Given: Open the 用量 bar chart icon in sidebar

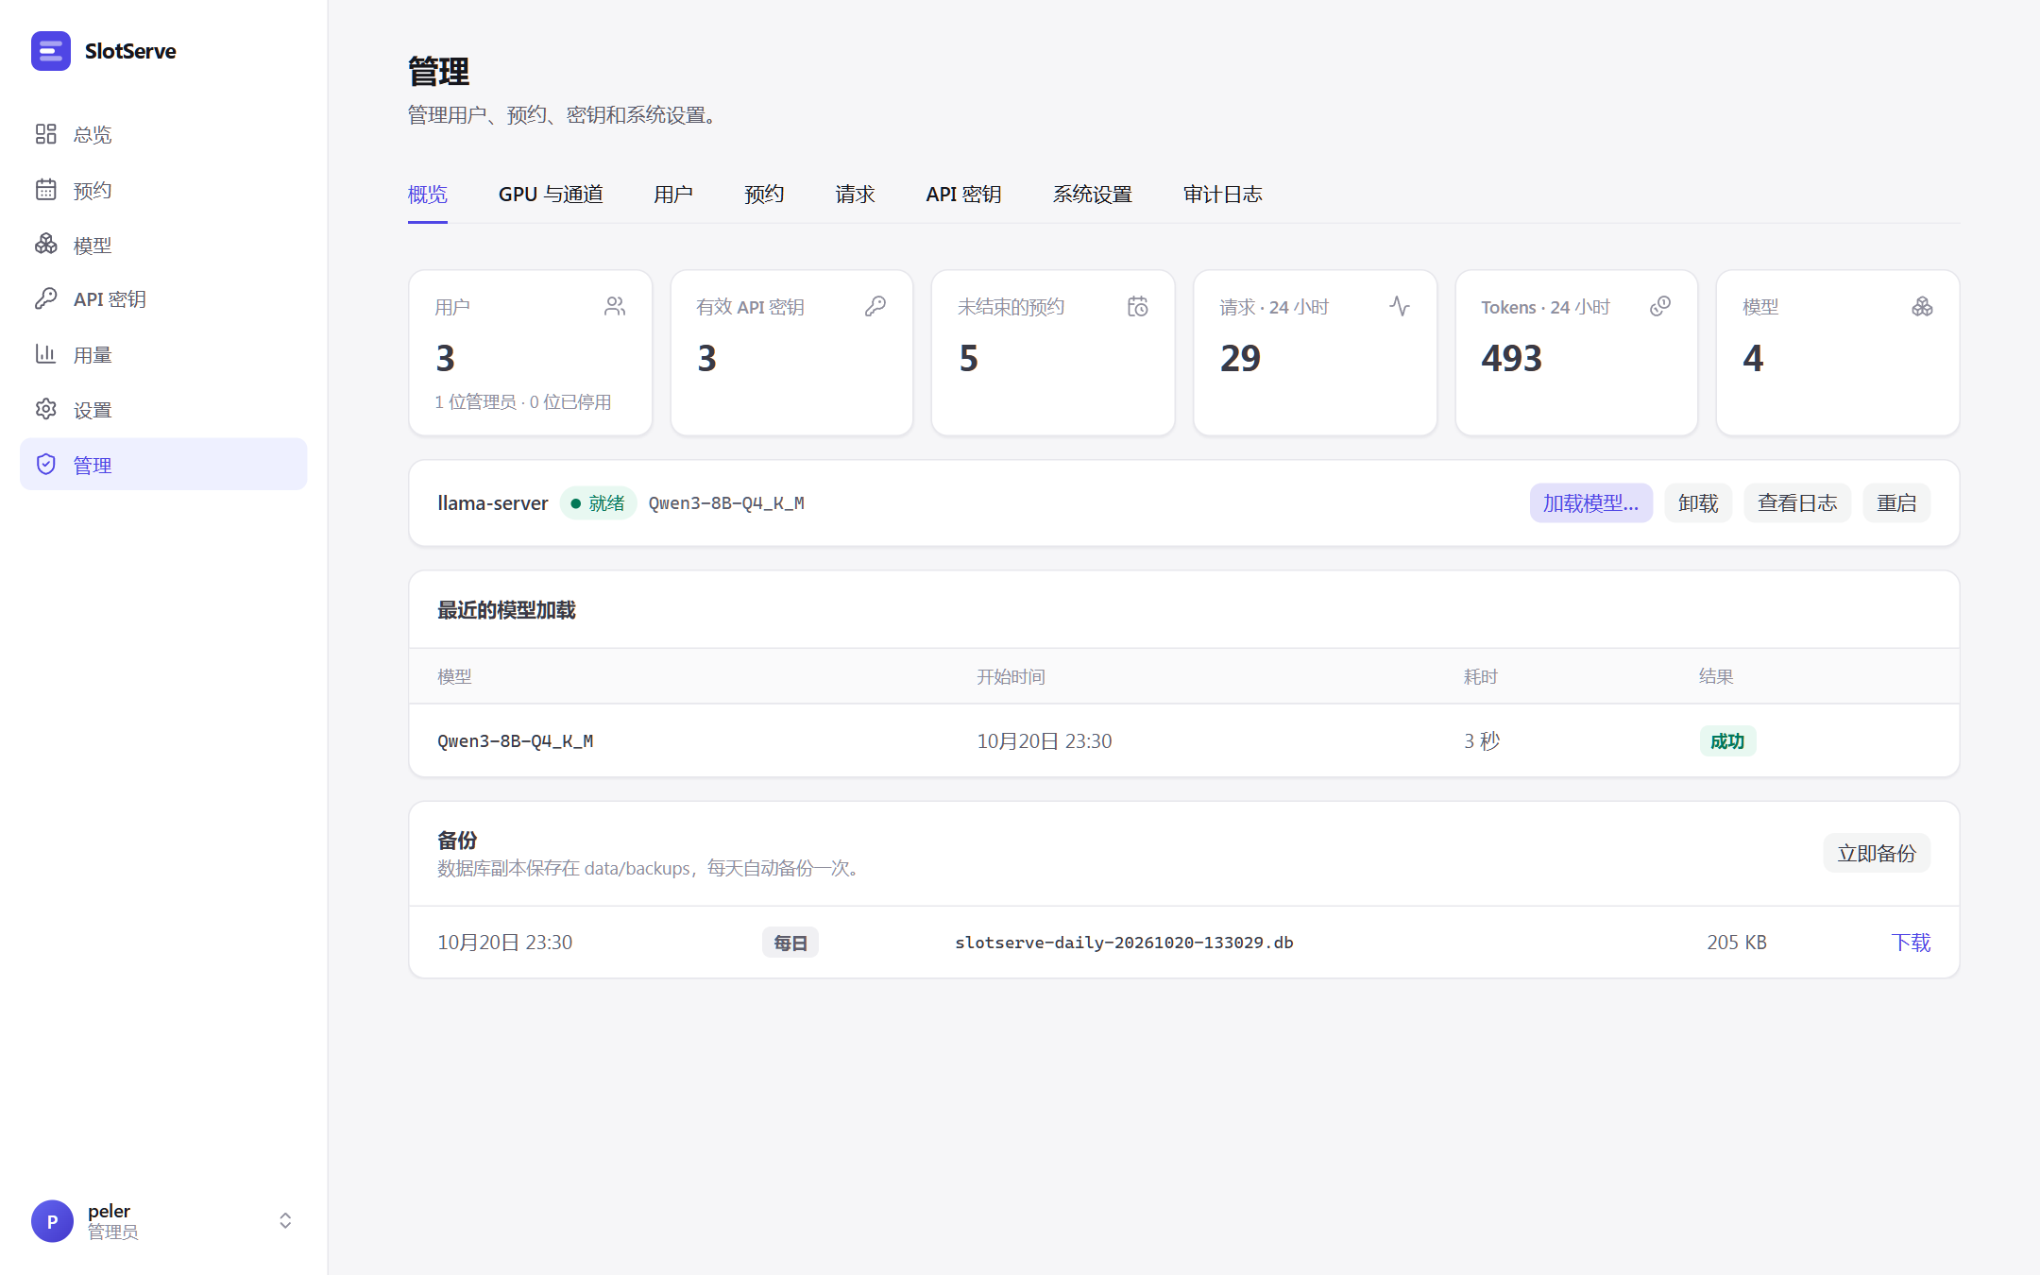Looking at the screenshot, I should 46,354.
